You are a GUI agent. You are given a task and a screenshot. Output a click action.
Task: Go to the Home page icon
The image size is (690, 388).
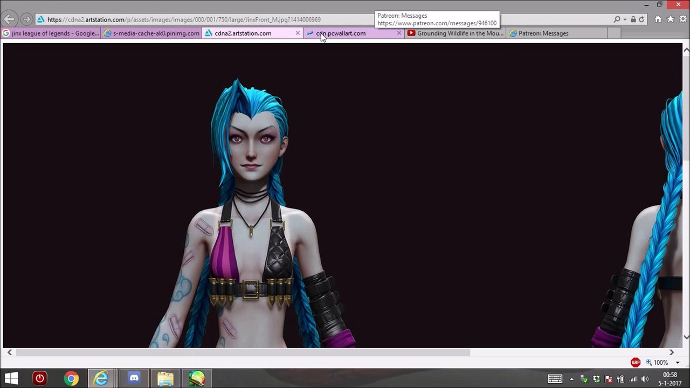tap(658, 19)
